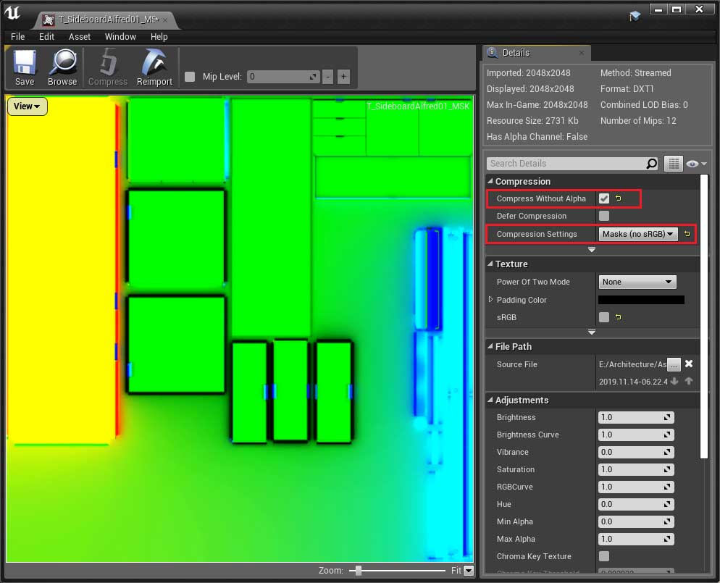Click the Max Alpha value field
This screenshot has width=720, height=583.
click(x=636, y=539)
